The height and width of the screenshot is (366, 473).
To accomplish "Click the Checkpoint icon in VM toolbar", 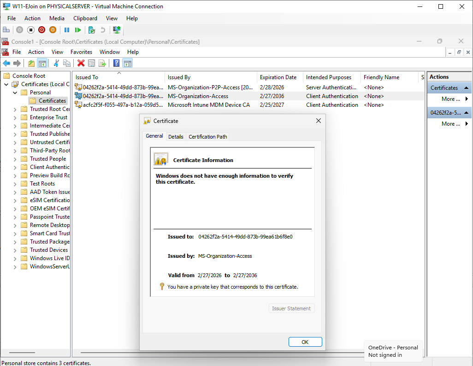I will (x=92, y=30).
